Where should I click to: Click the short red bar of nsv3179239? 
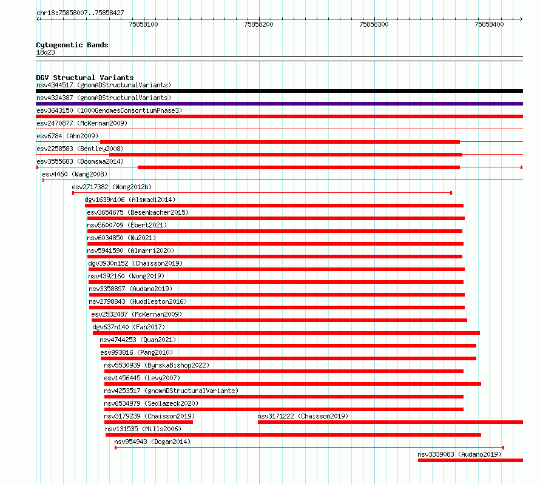click(x=149, y=422)
